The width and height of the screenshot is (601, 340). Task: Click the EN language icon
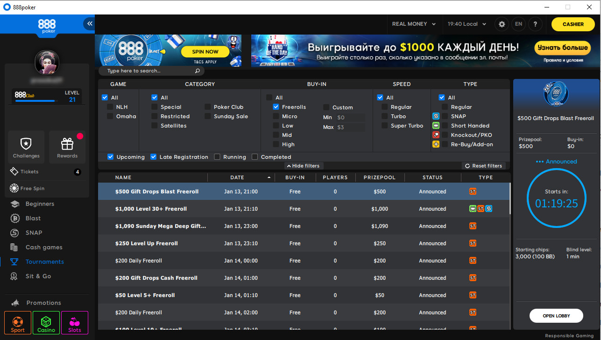pyautogui.click(x=518, y=24)
